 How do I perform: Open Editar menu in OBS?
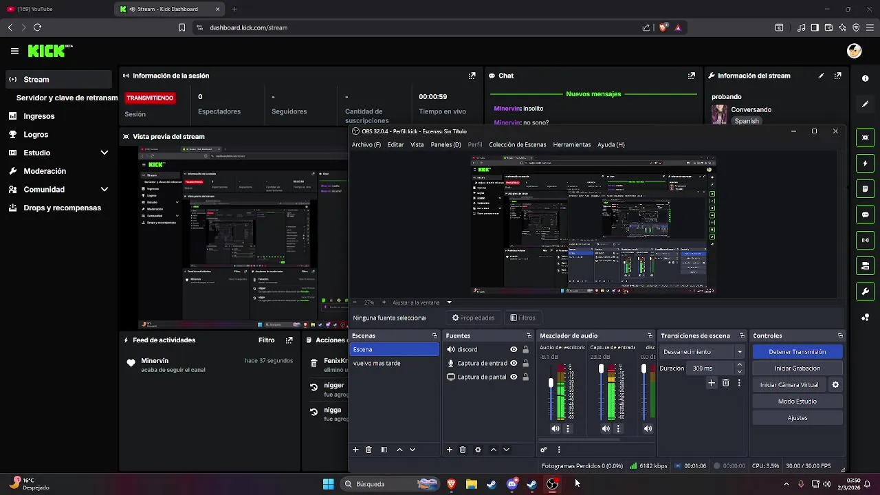point(395,145)
